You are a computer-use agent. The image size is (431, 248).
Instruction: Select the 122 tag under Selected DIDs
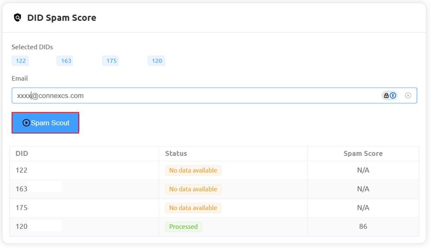coord(21,60)
